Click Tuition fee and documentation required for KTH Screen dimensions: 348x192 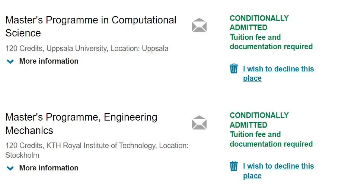pyautogui.click(x=271, y=139)
